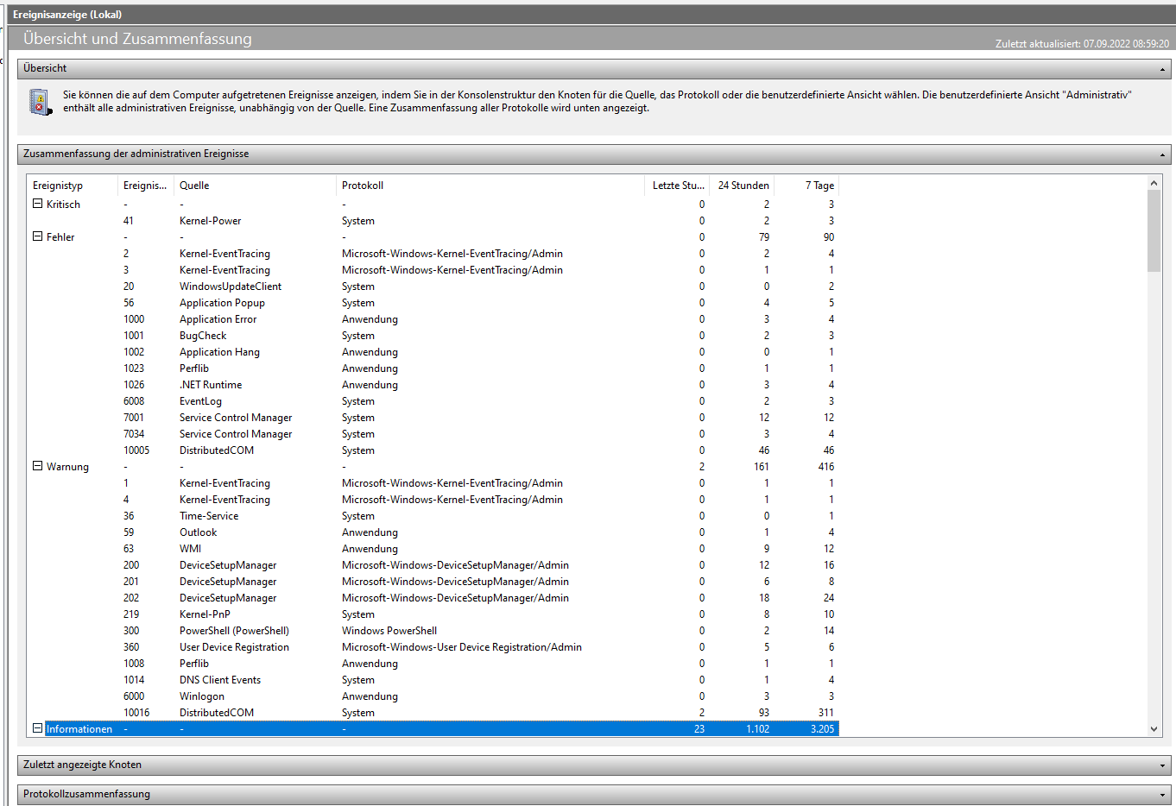Collapse the Übersicht section arrow
This screenshot has height=806, width=1176.
coord(1162,69)
